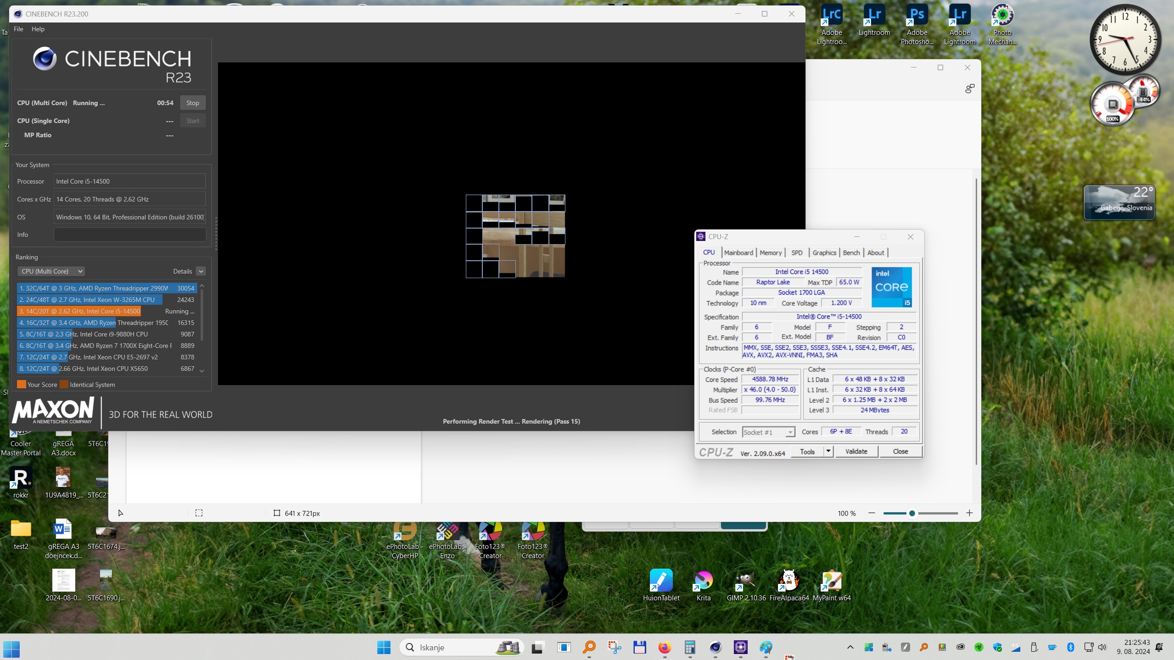Screen dimensions: 1174x660
Task: Open the Help menu in Cinebench
Action: coord(38,29)
